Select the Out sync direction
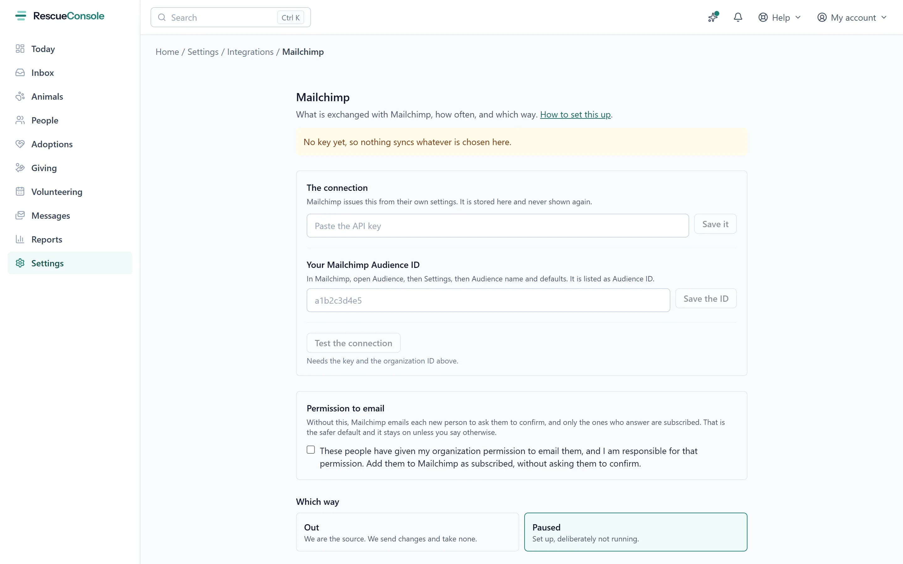This screenshot has height=564, width=903. point(407,532)
